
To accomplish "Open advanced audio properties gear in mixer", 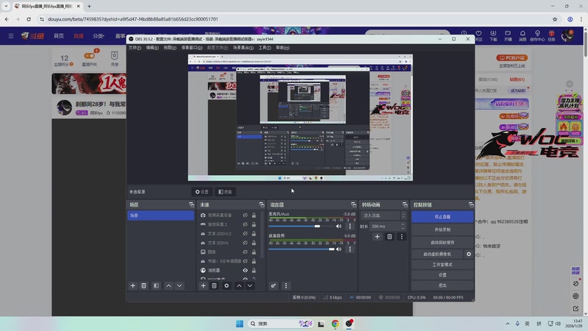I will 273,285.
